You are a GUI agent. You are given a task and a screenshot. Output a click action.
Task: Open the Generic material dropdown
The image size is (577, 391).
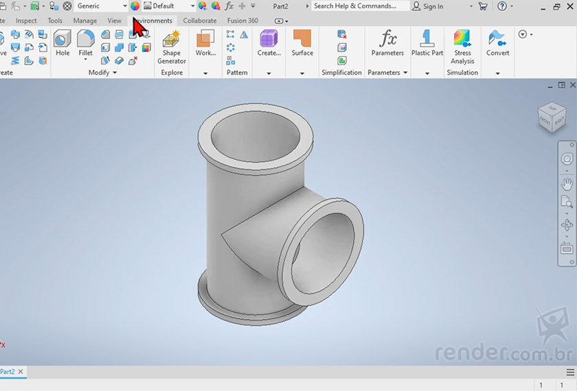tap(124, 6)
